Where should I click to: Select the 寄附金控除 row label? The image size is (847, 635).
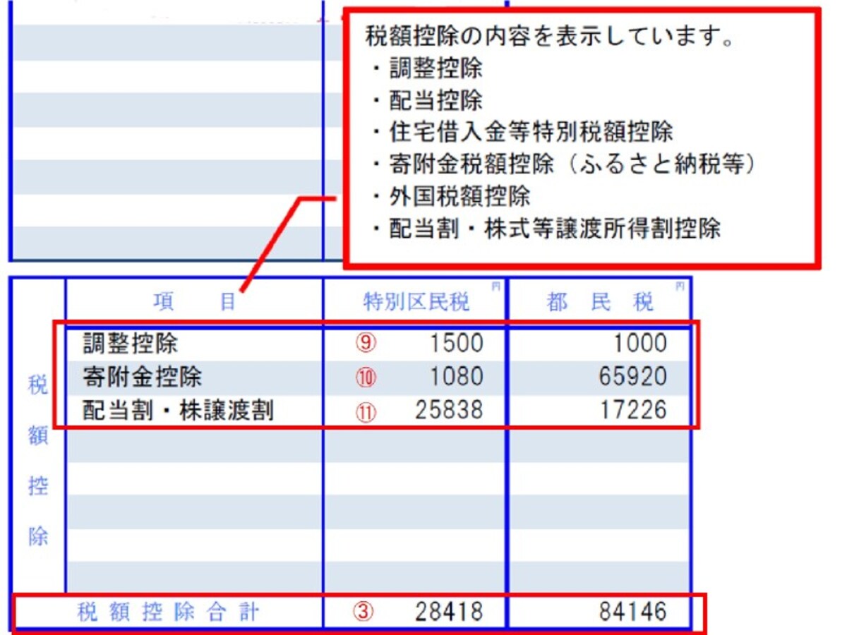click(x=142, y=377)
